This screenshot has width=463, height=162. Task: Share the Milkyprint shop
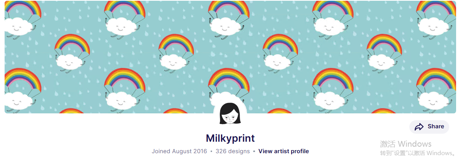pos(429,127)
